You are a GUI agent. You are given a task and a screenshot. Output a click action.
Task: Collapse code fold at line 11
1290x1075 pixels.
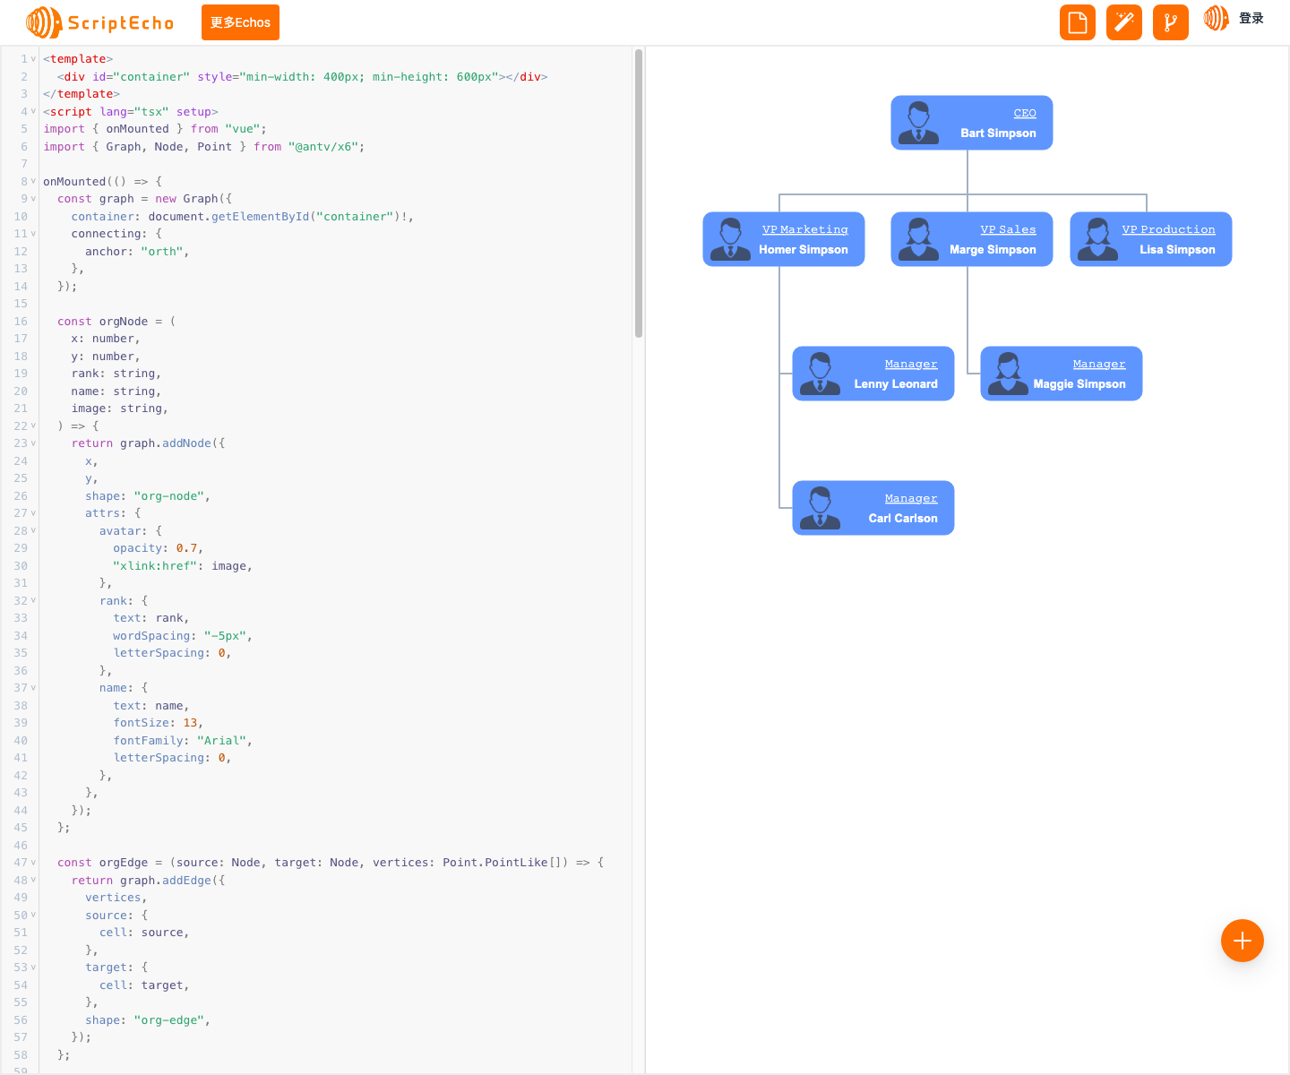point(34,234)
